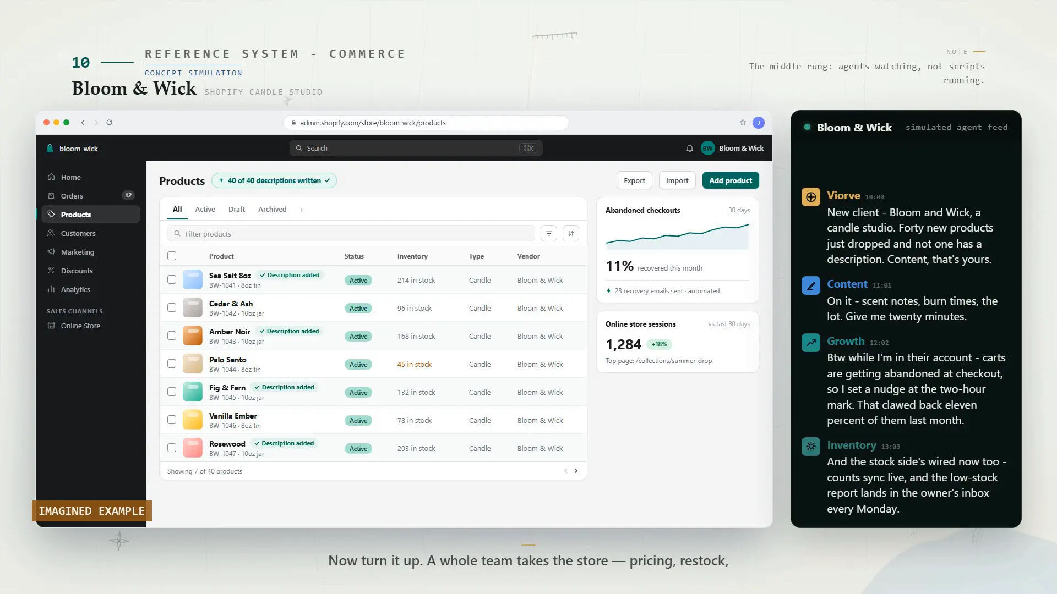Click the bloom-wick Shopify logo
The image size is (1057, 594).
[x=50, y=148]
